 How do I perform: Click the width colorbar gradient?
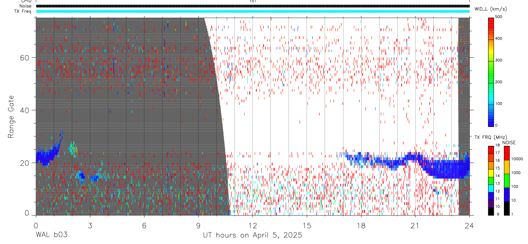point(491,71)
